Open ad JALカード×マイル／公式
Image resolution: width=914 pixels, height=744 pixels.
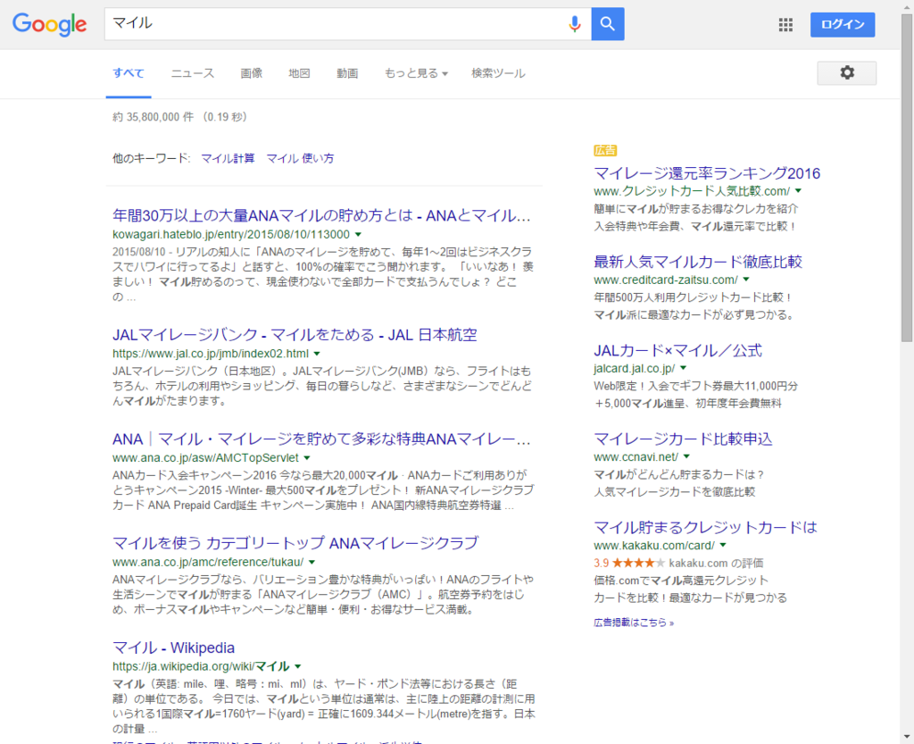click(x=677, y=350)
